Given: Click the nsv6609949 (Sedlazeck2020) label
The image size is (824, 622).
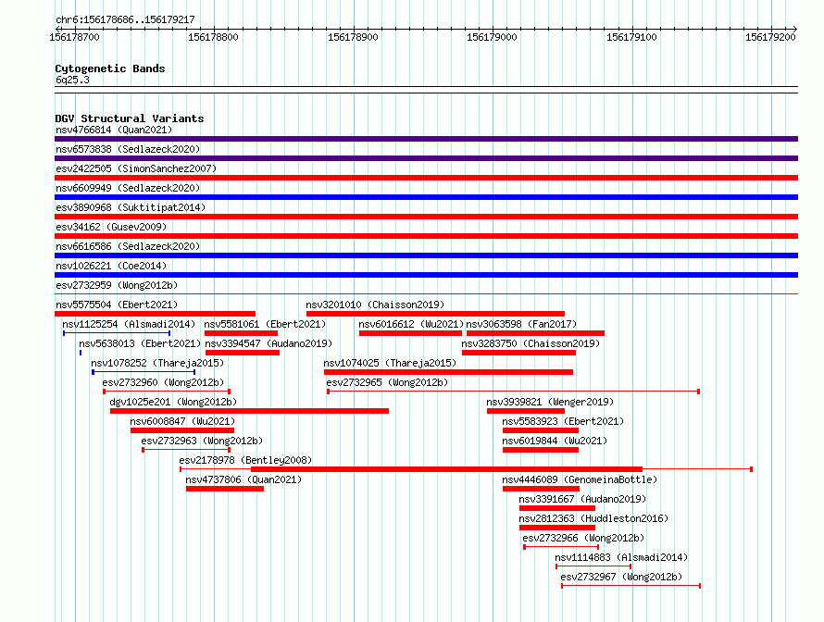Looking at the screenshot, I should tap(128, 188).
